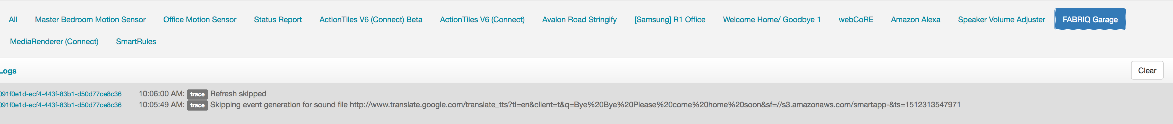Switch to the SmartRules tab

(136, 41)
